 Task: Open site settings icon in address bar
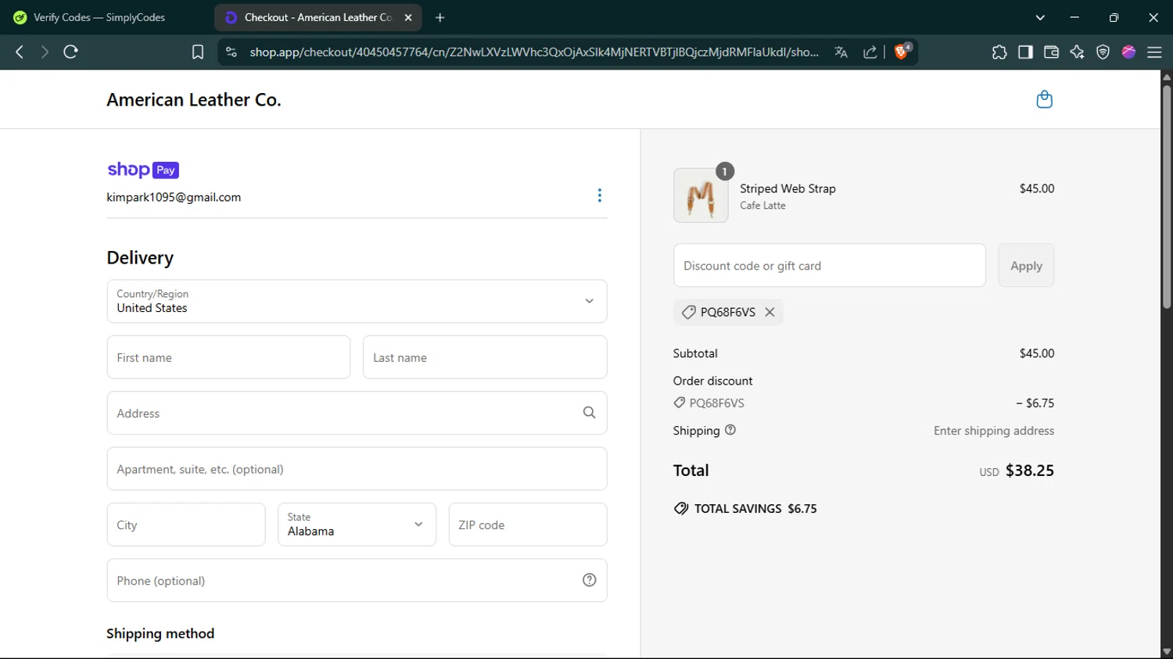coord(231,52)
